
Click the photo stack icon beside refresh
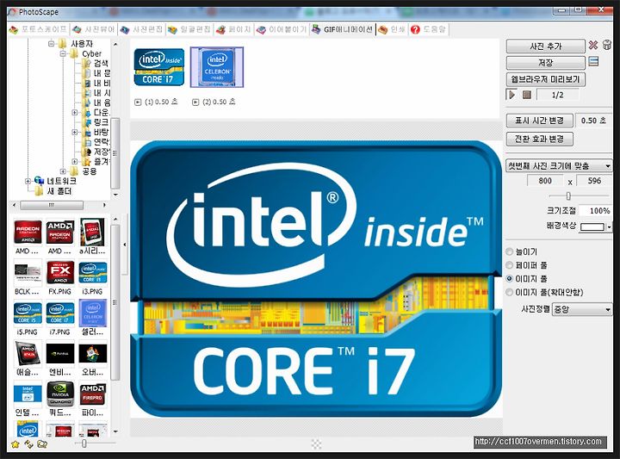(x=42, y=444)
